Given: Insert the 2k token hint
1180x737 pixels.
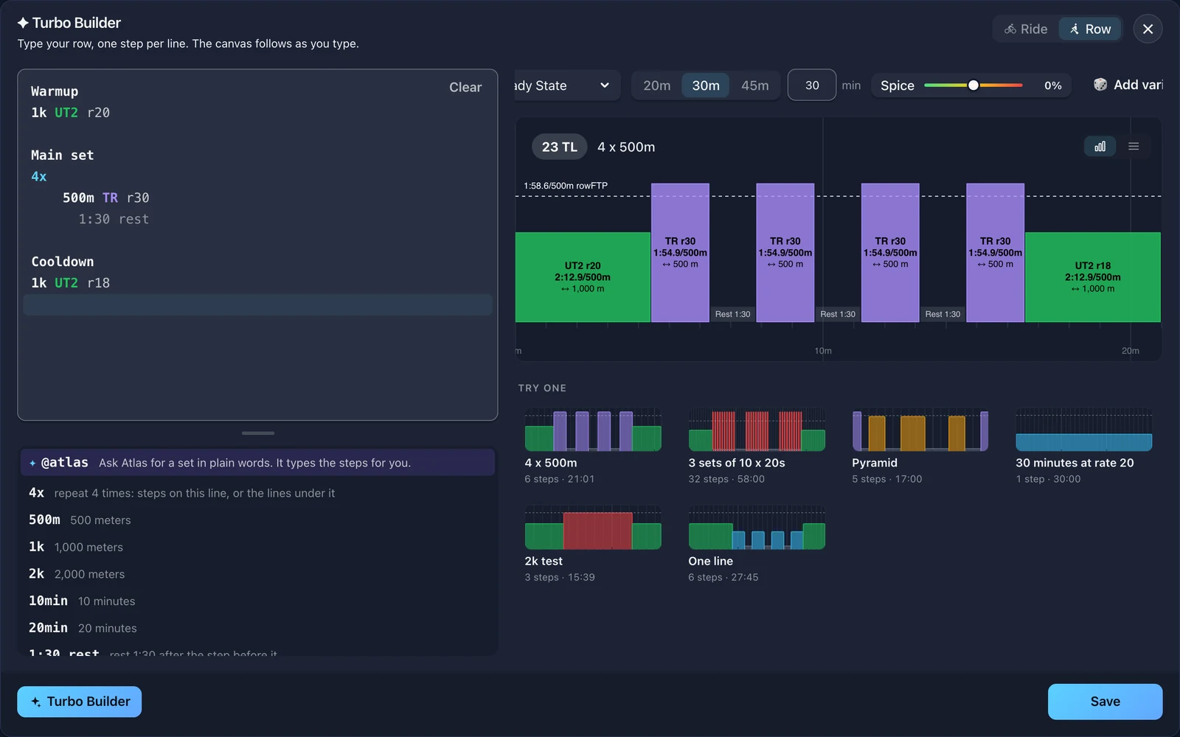Looking at the screenshot, I should (257, 573).
